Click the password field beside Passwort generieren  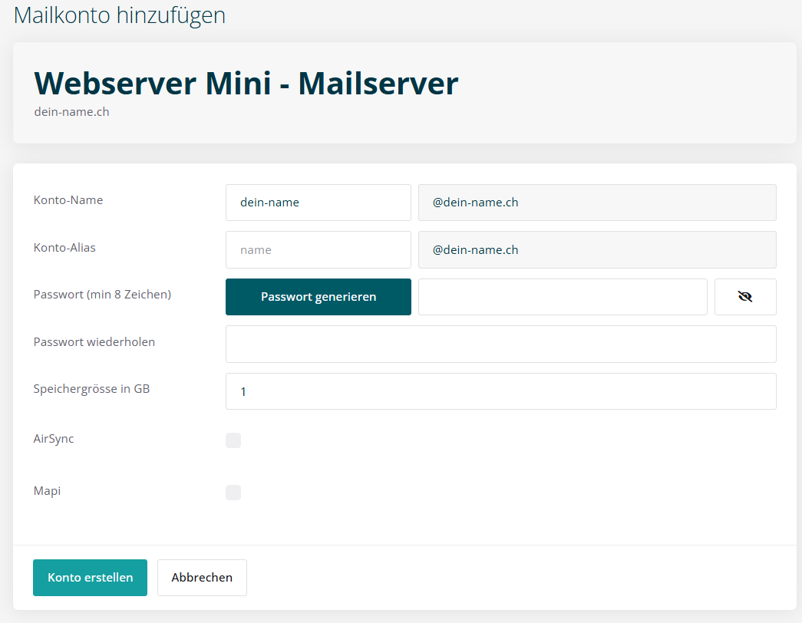click(x=562, y=297)
